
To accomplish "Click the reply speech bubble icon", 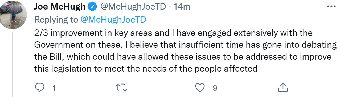I will [x=40, y=88].
